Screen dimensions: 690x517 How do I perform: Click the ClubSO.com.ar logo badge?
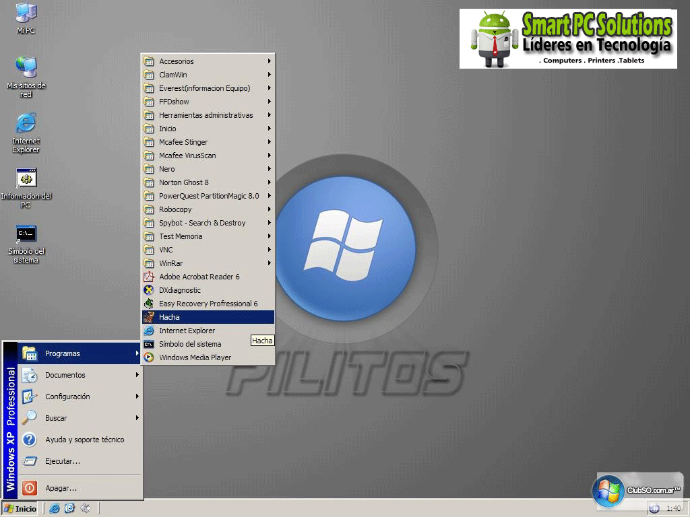pos(637,490)
